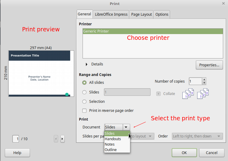
Task: Close the Print dialog window
Action: (x=223, y=4)
